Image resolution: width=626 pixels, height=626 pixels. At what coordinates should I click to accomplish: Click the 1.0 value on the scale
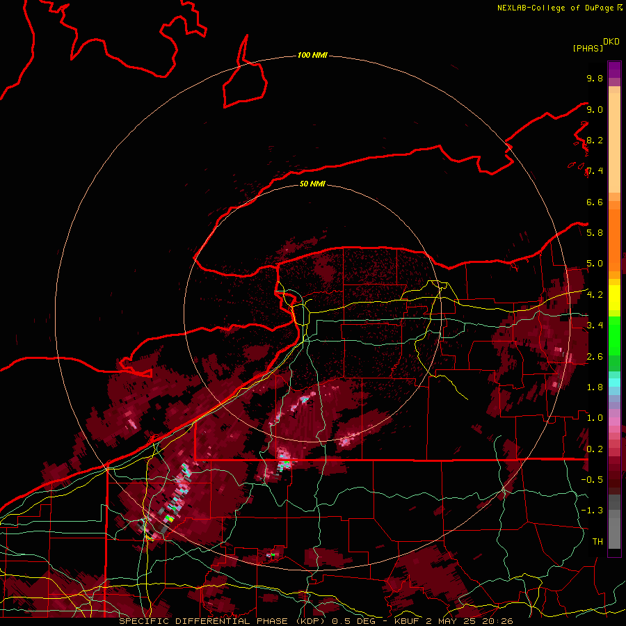click(595, 417)
